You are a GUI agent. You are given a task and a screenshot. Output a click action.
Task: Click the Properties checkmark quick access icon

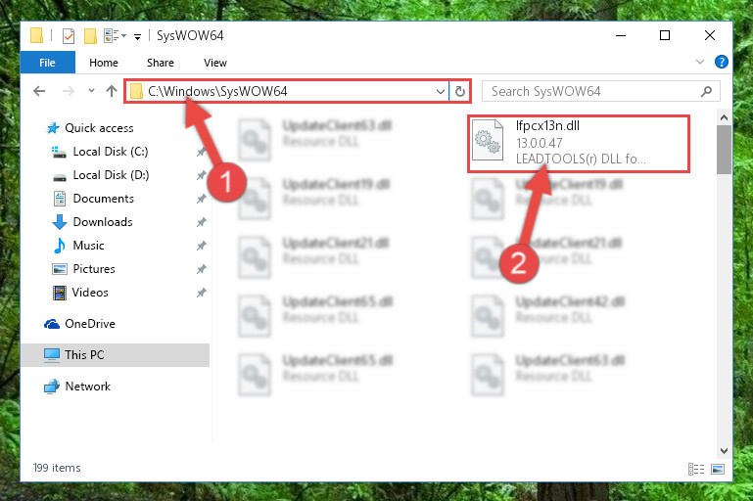point(69,36)
